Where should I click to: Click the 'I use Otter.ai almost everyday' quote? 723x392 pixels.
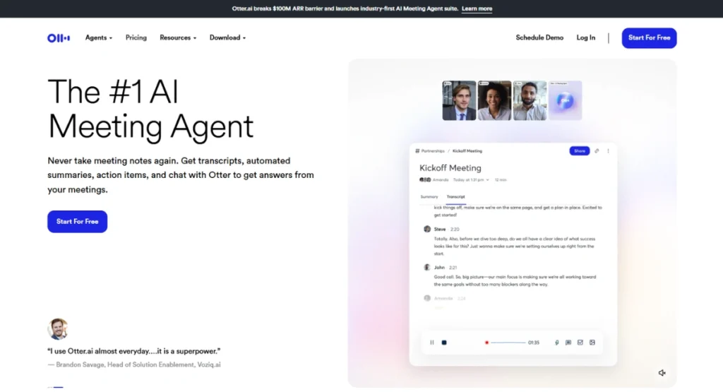133,351
